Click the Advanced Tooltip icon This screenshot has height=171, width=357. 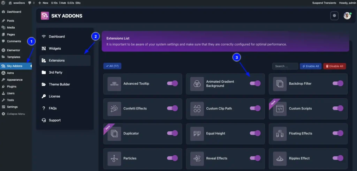114,84
